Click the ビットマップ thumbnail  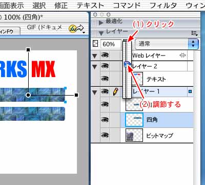coord(134,135)
